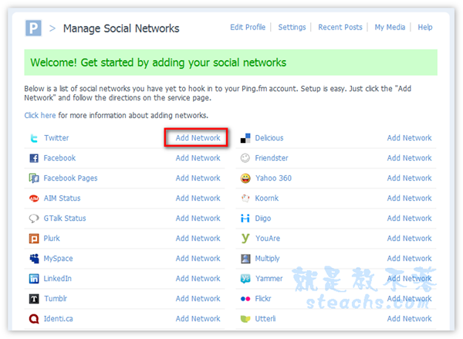463x339 pixels.
Task: Add Network for Koornk
Action: pyautogui.click(x=409, y=198)
